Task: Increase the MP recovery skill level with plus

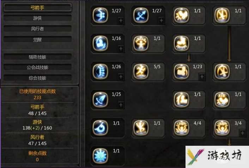Action: [x=243, y=133]
